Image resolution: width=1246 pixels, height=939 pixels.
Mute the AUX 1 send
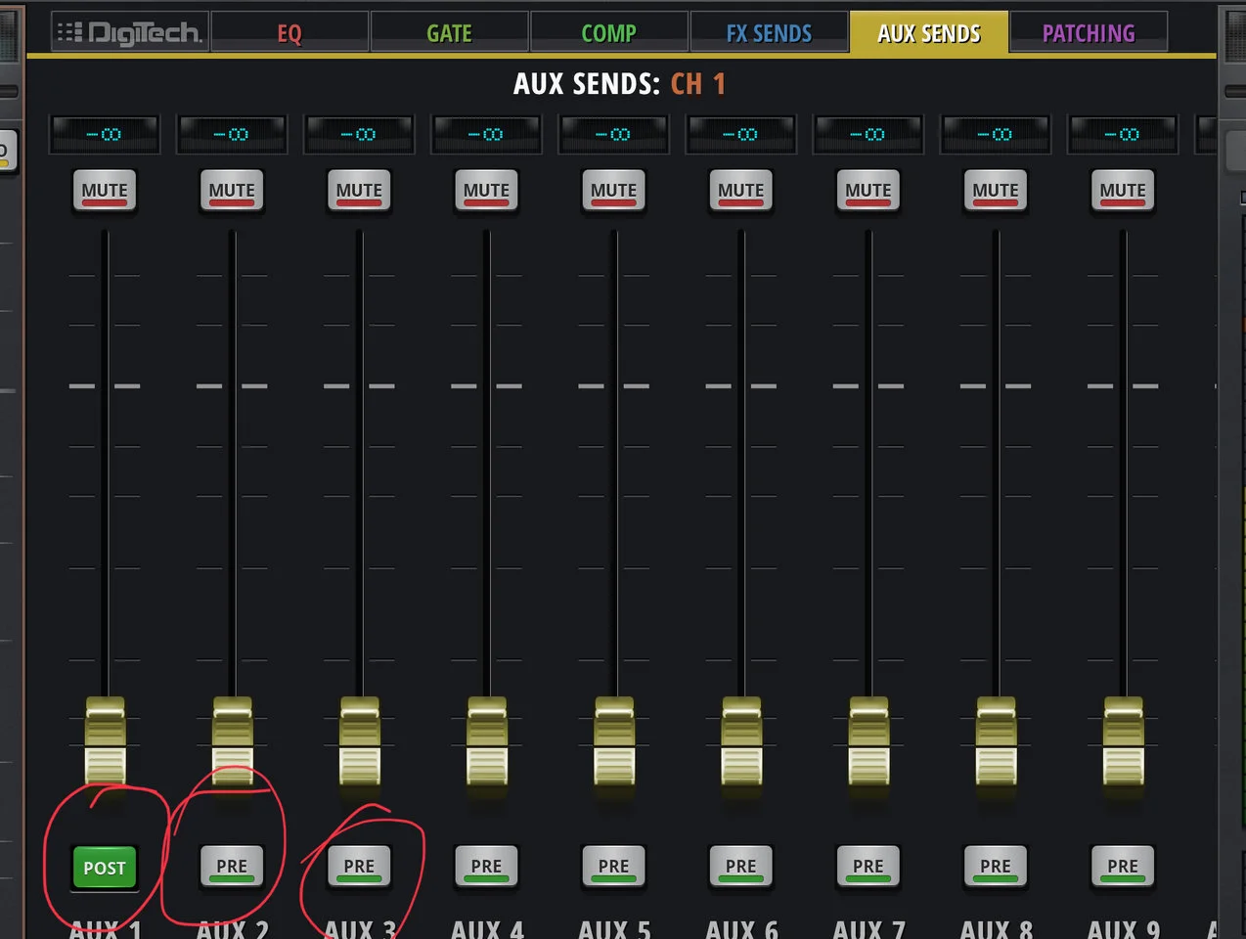[105, 191]
